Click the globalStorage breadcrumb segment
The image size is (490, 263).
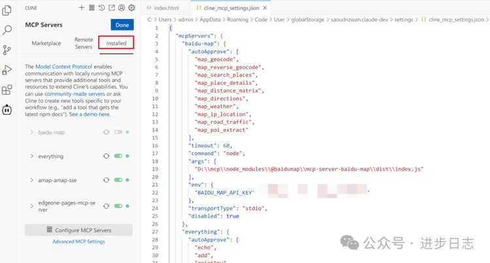[x=308, y=20]
